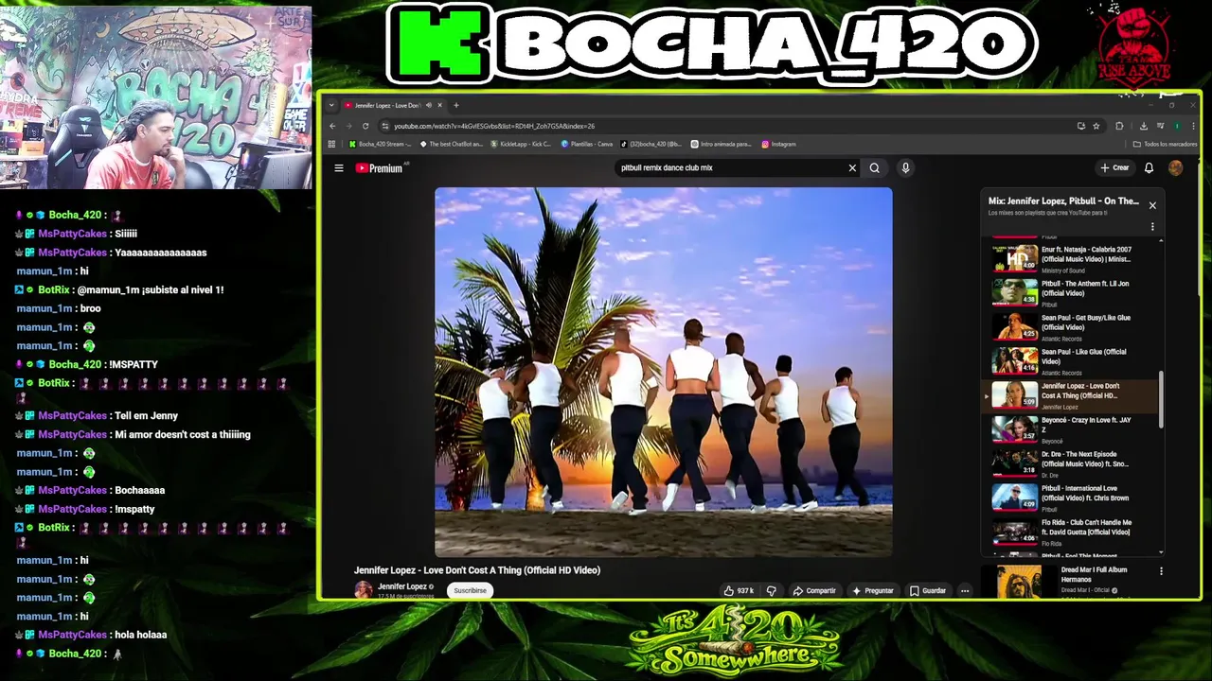Open the site information icon in the address bar
The width and height of the screenshot is (1212, 681).
[x=384, y=126]
